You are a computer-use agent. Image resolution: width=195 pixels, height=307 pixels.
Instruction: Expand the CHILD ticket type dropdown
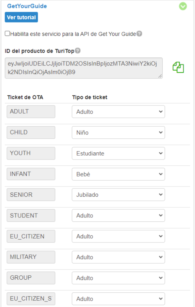click(118, 133)
